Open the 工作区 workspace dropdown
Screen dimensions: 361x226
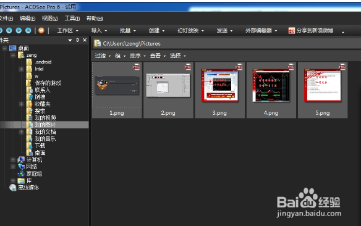(67, 30)
